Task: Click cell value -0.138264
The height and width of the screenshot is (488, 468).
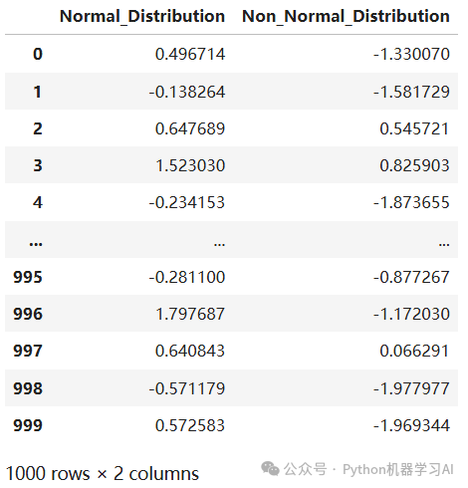Action: click(187, 92)
